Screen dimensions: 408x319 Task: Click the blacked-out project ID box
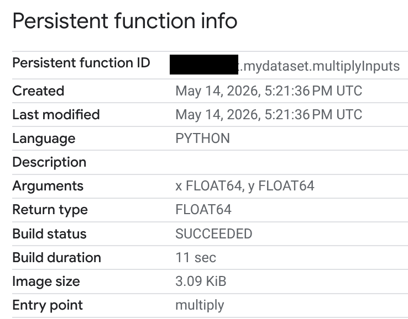pos(204,65)
